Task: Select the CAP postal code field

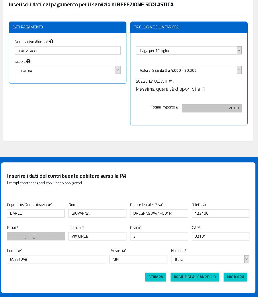Action: (x=220, y=236)
